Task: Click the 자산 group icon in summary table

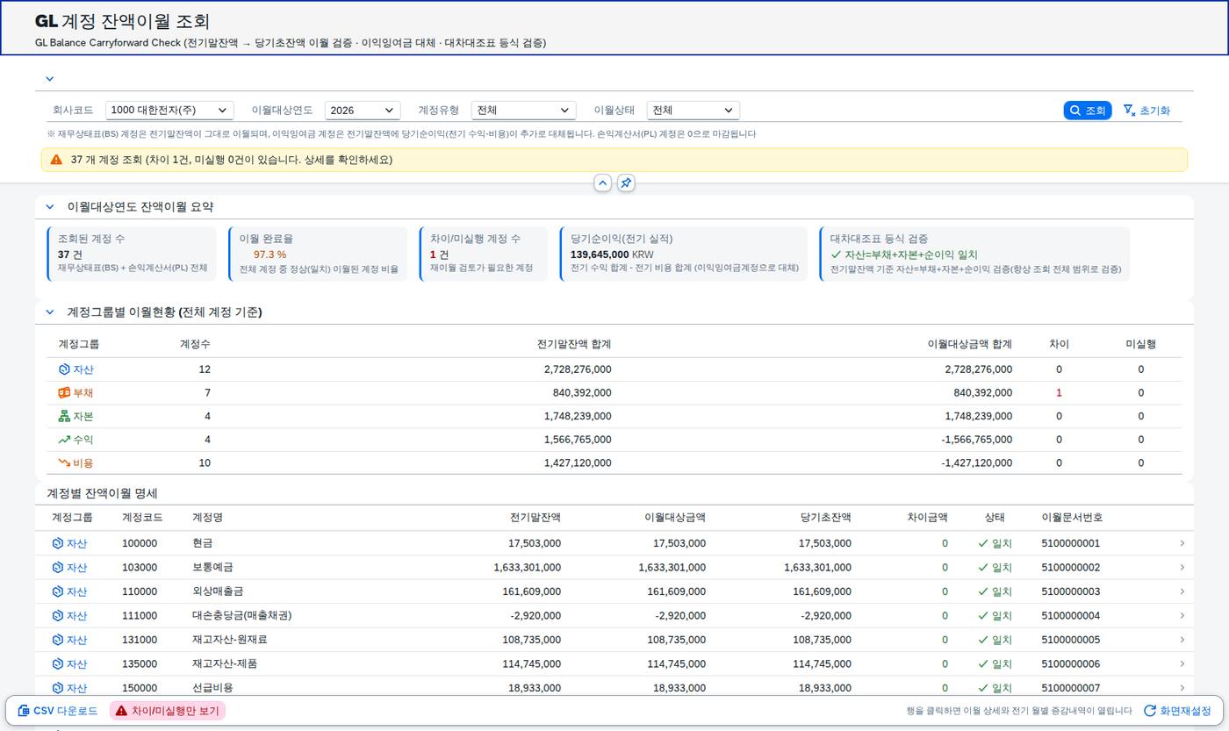Action: point(64,369)
